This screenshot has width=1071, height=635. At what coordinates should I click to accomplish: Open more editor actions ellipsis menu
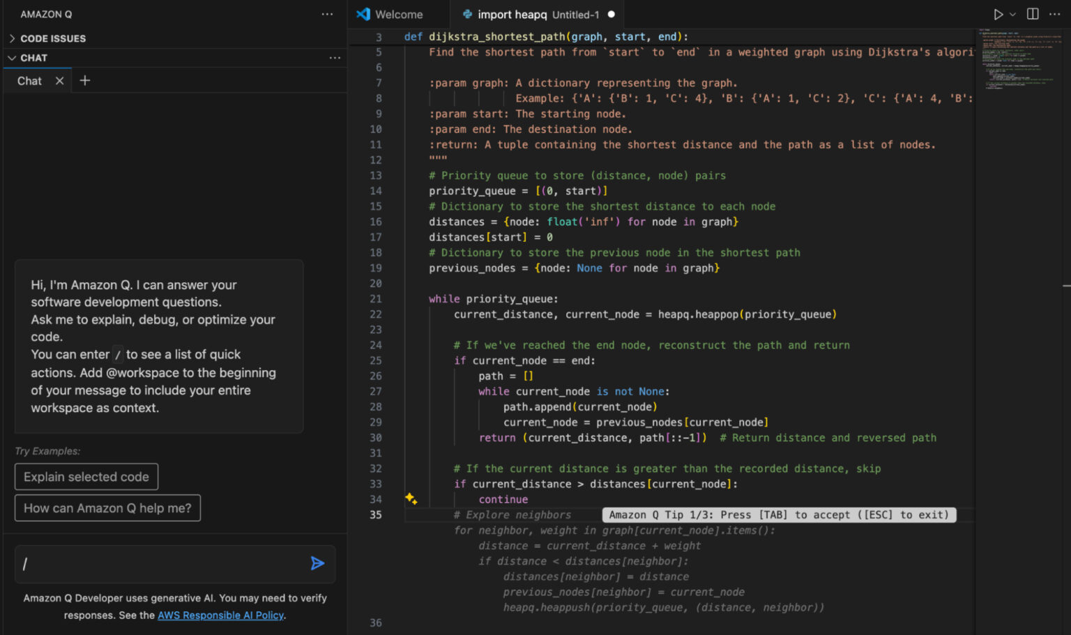pyautogui.click(x=1056, y=13)
